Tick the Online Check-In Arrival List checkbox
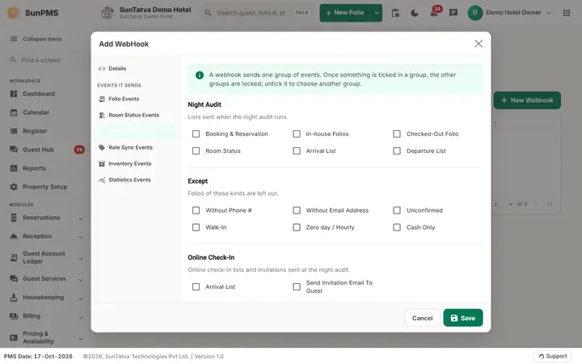Image resolution: width=582 pixels, height=364 pixels. 196,286
